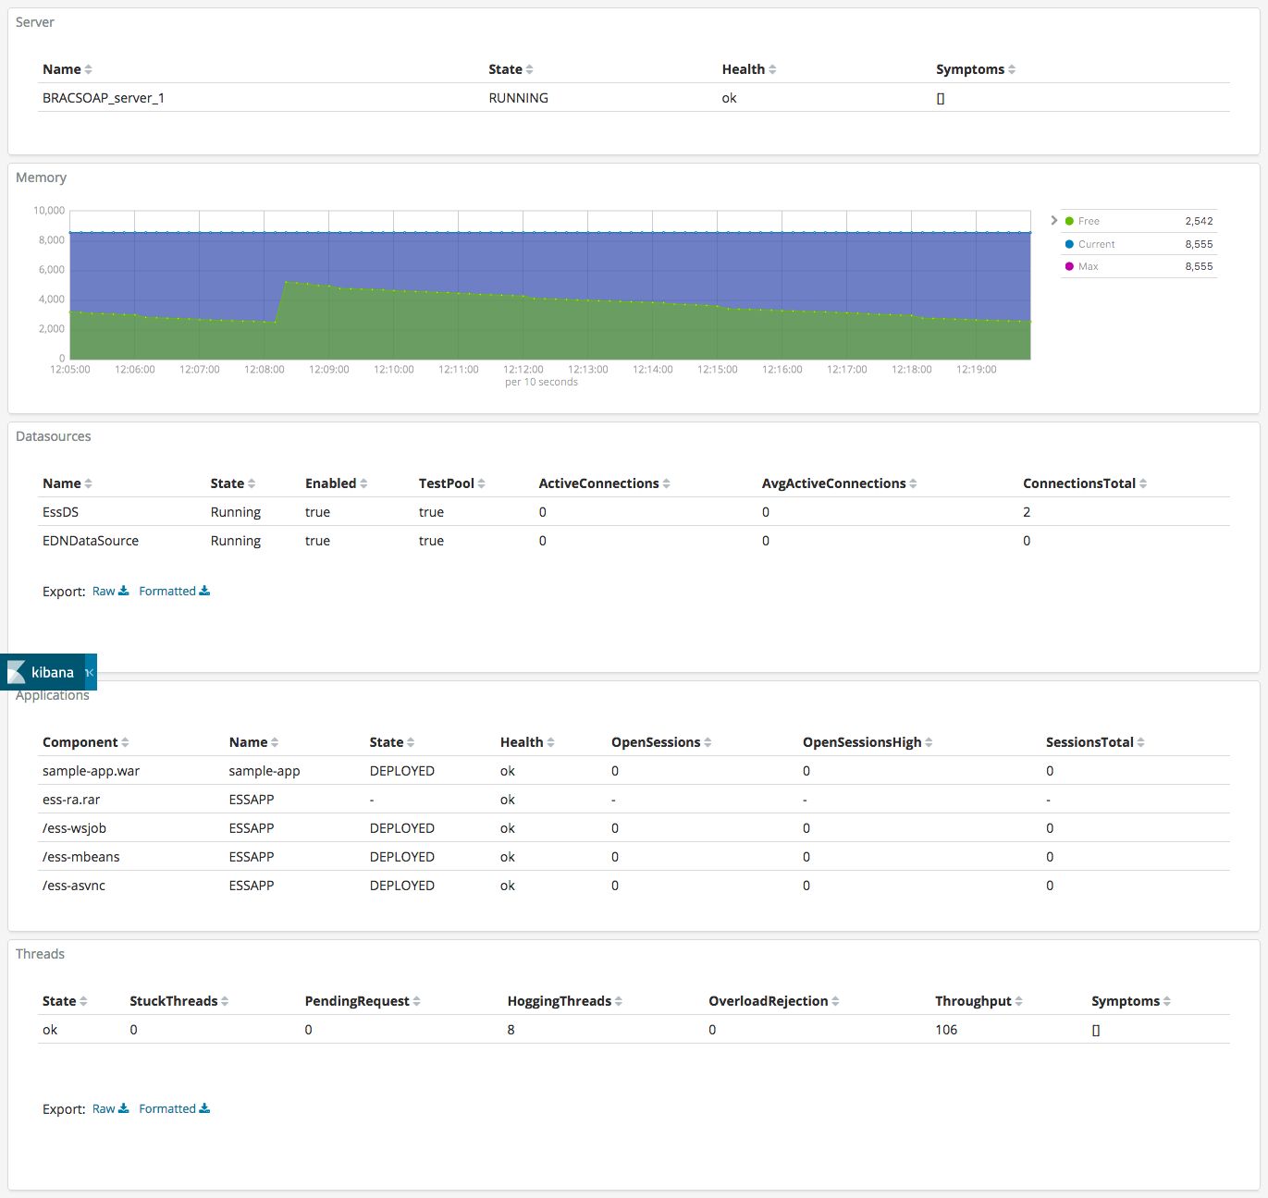
Task: Click RUNNING state in Server table
Action: (x=518, y=98)
